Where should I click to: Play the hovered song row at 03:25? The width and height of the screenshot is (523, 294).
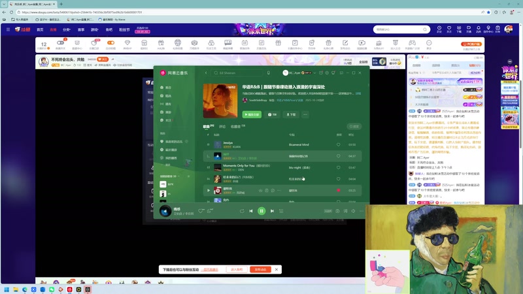click(209, 190)
